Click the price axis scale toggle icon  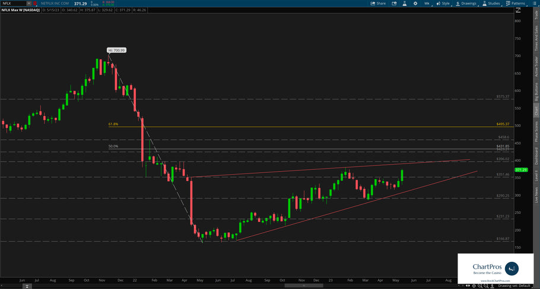[x=518, y=10]
